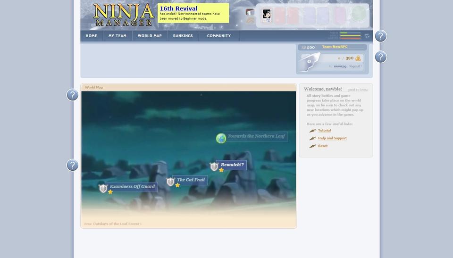Viewport: 453px width, 258px height.
Task: Click the help question mark beside World Map header
Action: click(x=72, y=95)
